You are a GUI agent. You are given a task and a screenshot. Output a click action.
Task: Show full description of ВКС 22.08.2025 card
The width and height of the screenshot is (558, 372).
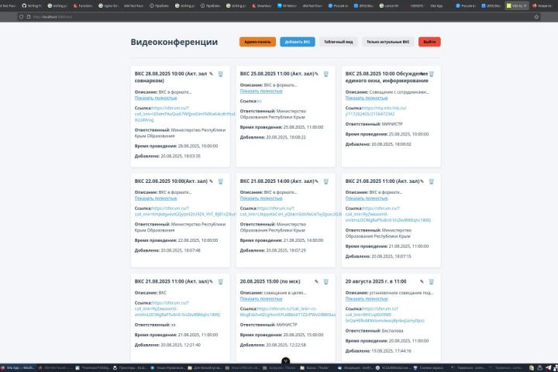[156, 198]
